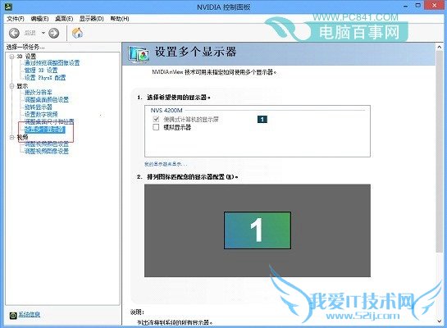Select 旋转显示器 task
The width and height of the screenshot is (447, 328).
click(39, 107)
